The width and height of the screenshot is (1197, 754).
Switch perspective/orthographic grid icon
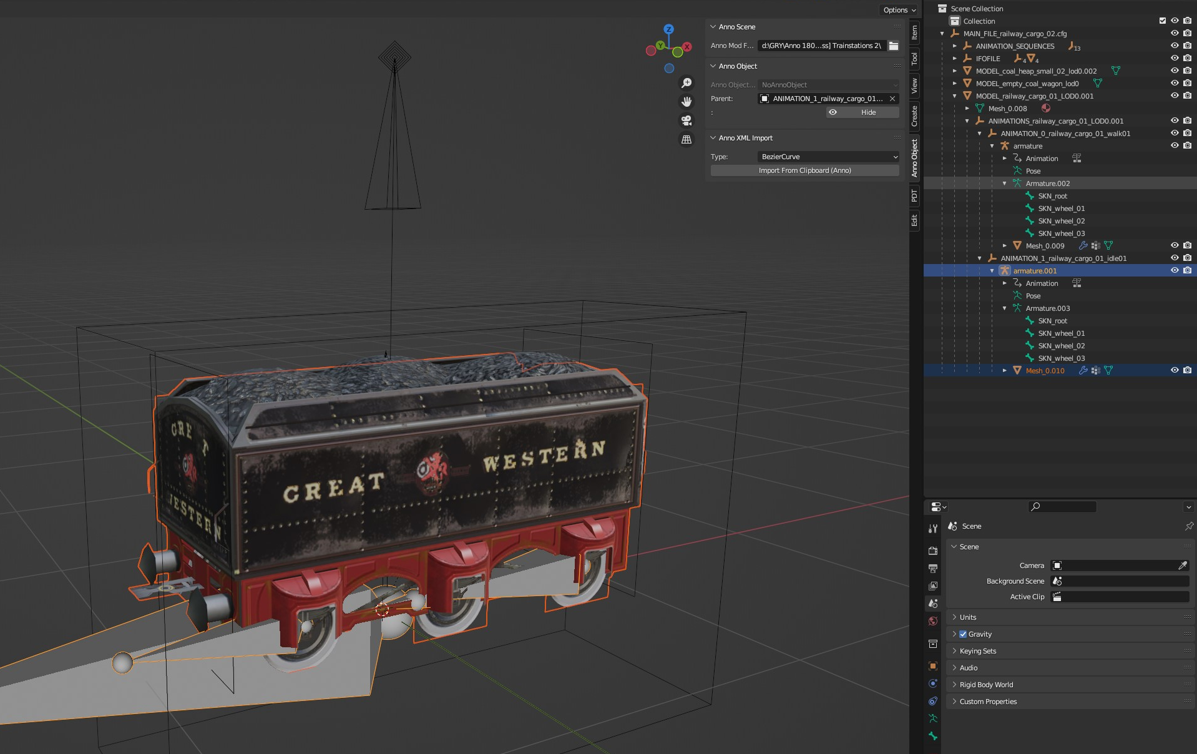686,139
